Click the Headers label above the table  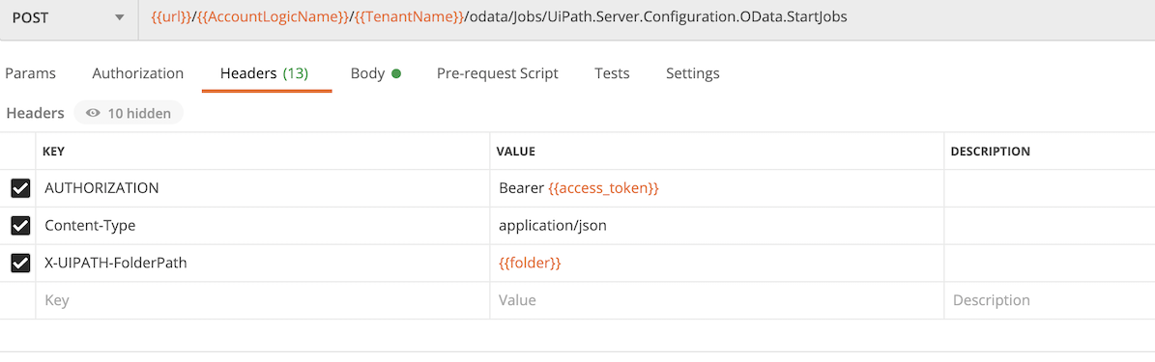tap(36, 113)
